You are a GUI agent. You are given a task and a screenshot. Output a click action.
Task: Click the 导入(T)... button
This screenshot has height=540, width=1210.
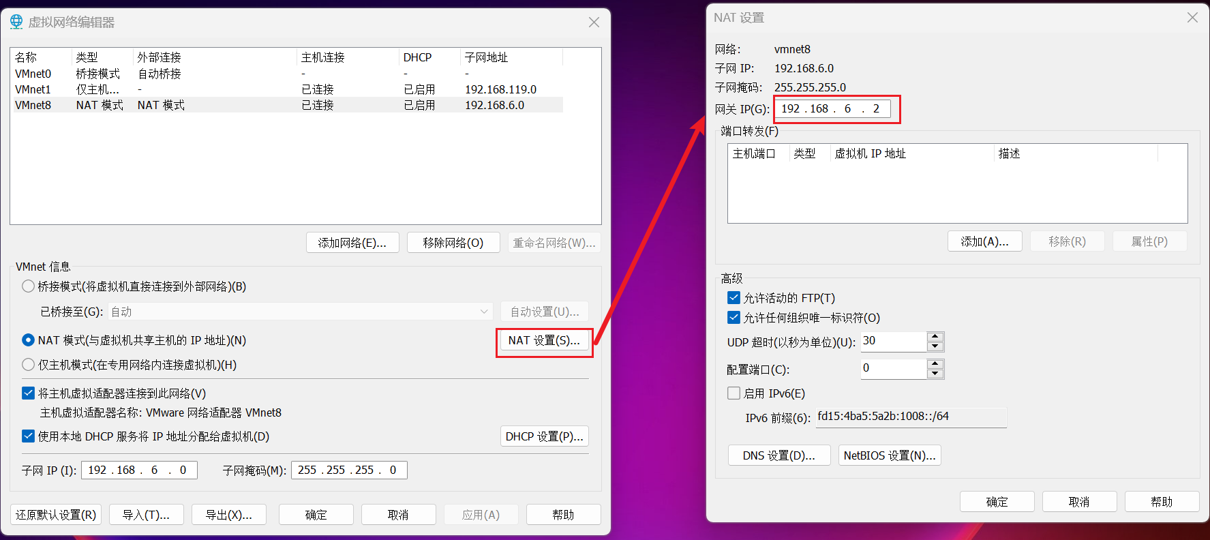pos(146,515)
